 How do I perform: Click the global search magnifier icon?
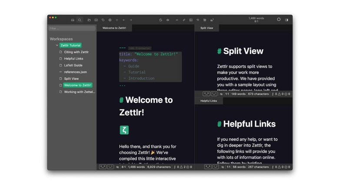tap(80, 20)
